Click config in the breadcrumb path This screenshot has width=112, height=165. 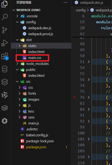pyautogui.click(x=81, y=10)
